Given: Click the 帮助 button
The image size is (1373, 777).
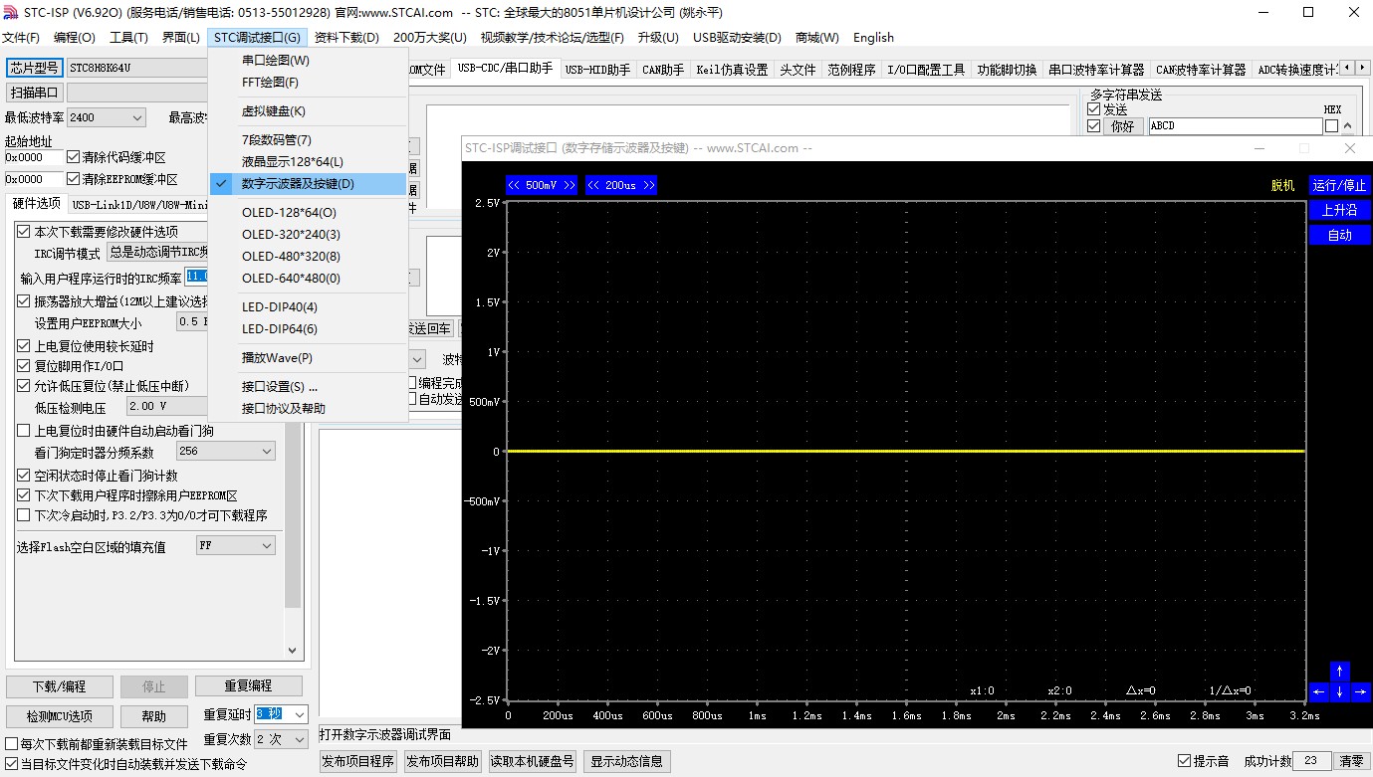Looking at the screenshot, I should [153, 716].
